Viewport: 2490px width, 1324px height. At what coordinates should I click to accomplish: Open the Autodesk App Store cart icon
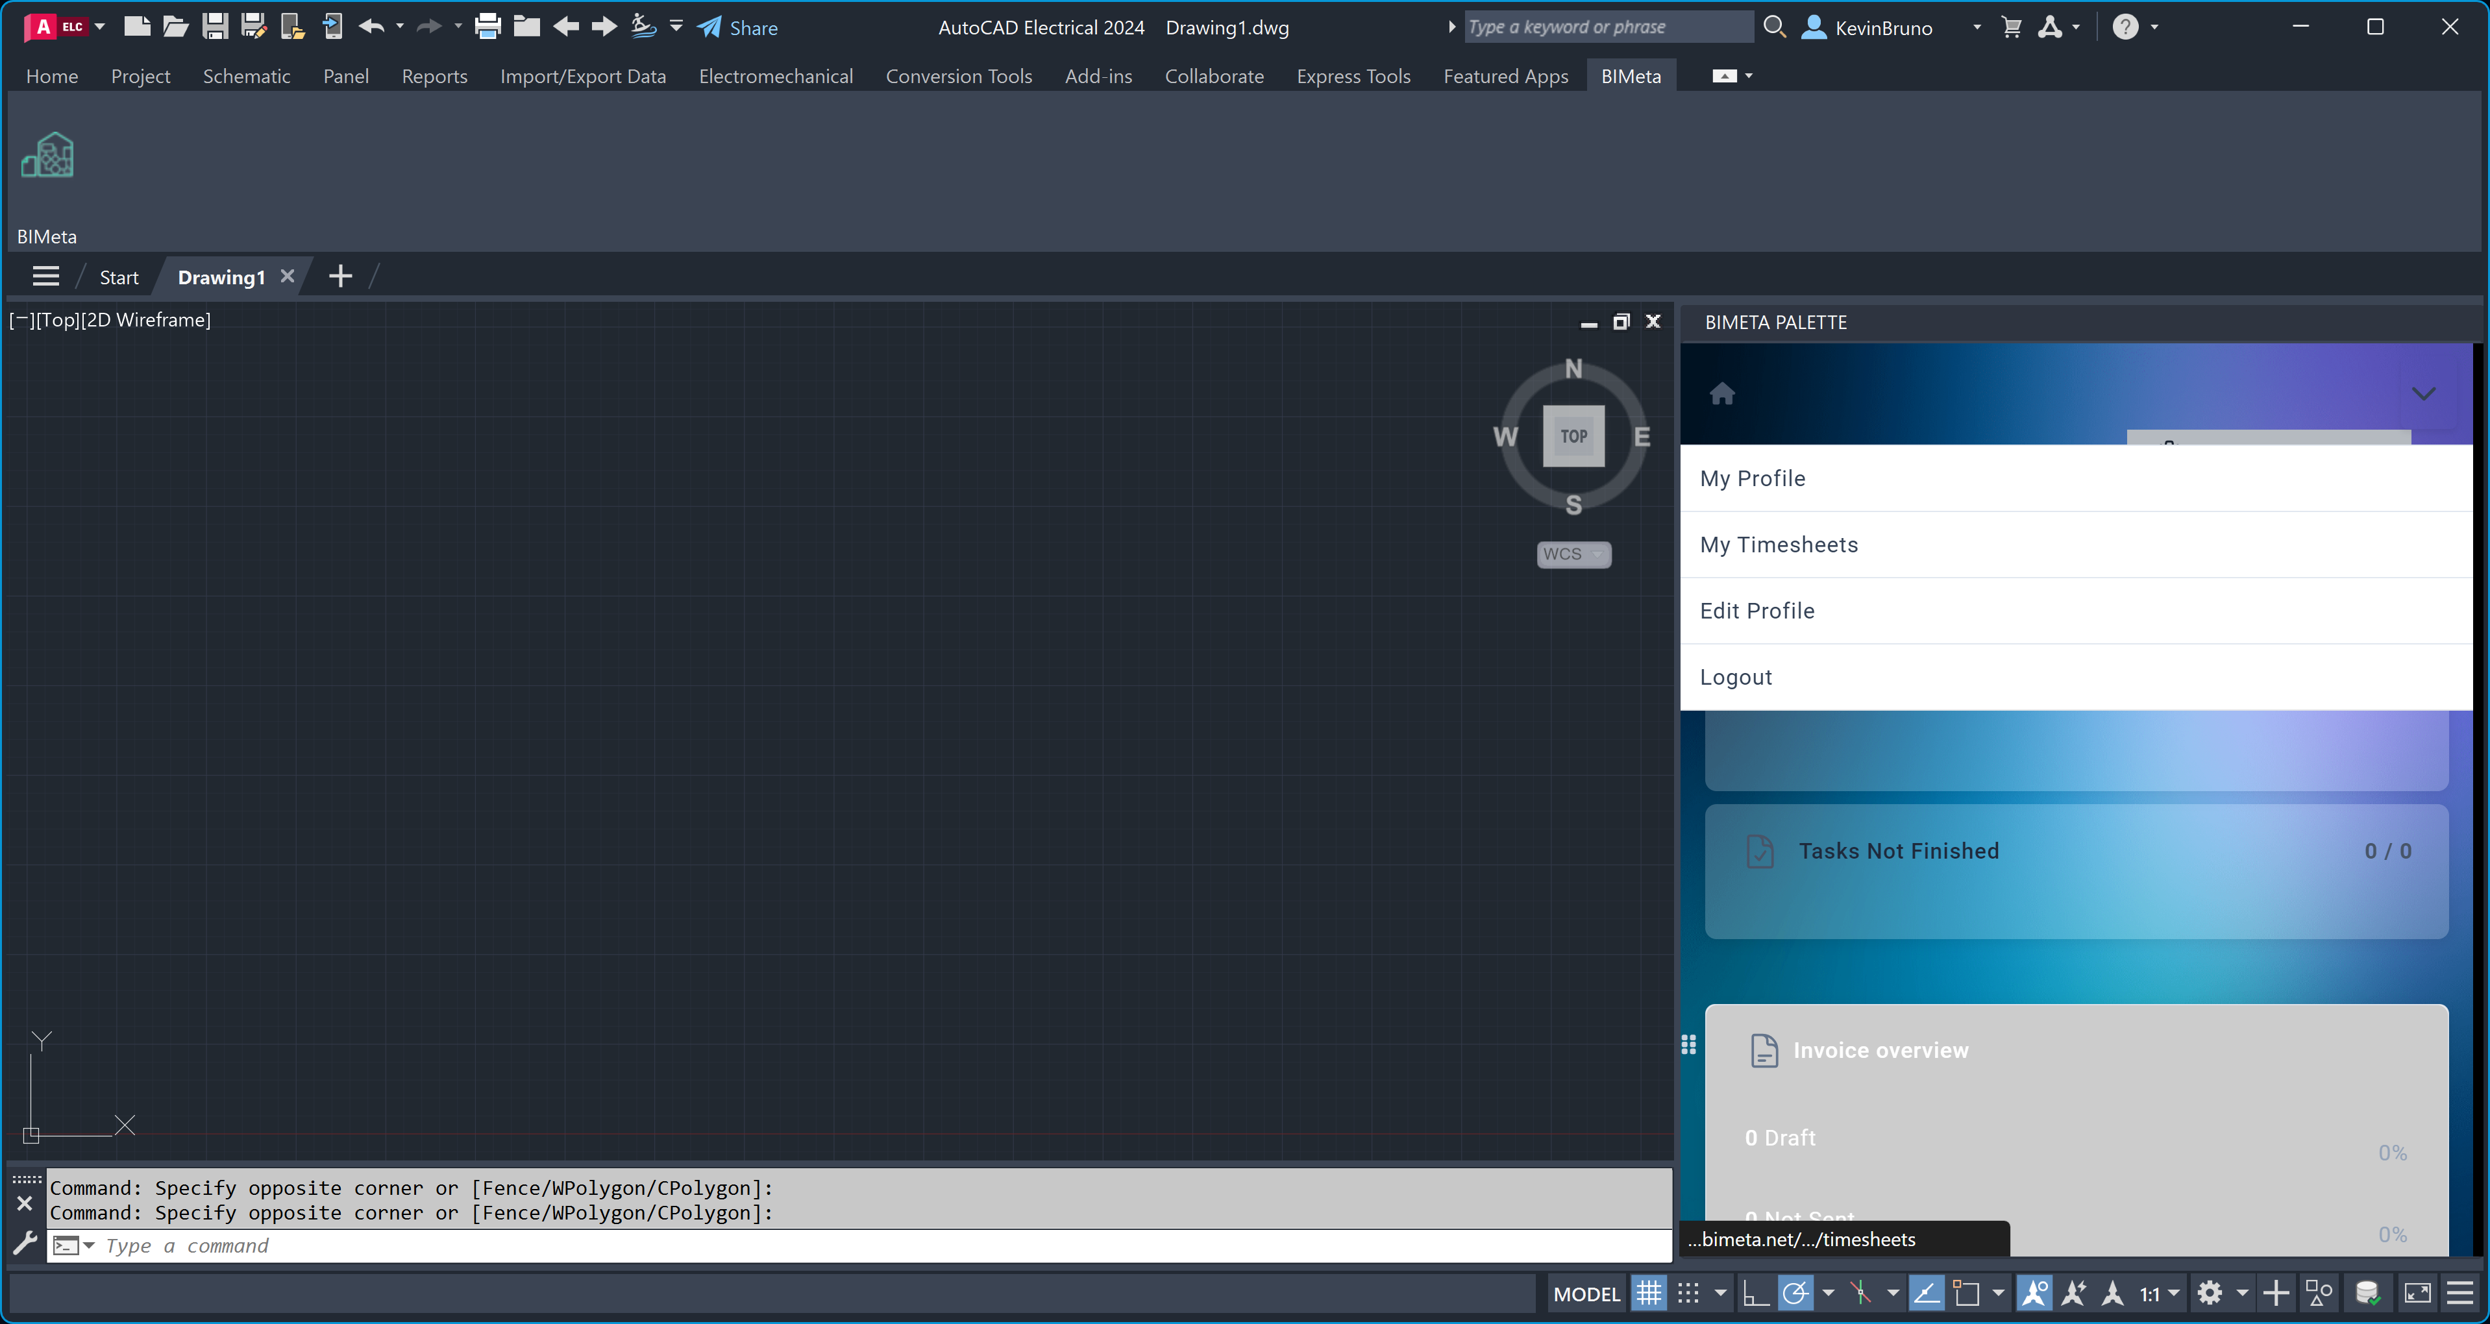tap(2012, 27)
